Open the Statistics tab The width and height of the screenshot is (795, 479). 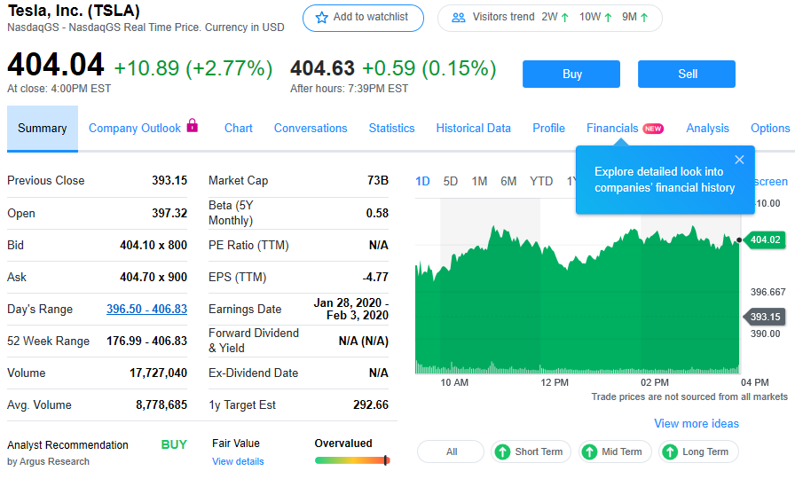391,128
